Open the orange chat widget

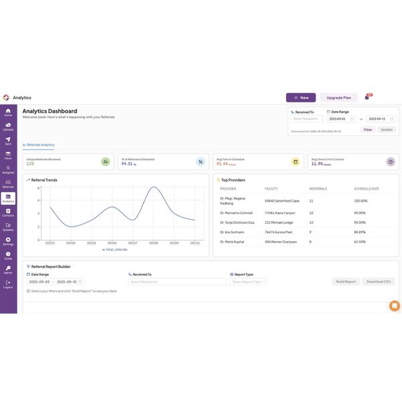395,306
